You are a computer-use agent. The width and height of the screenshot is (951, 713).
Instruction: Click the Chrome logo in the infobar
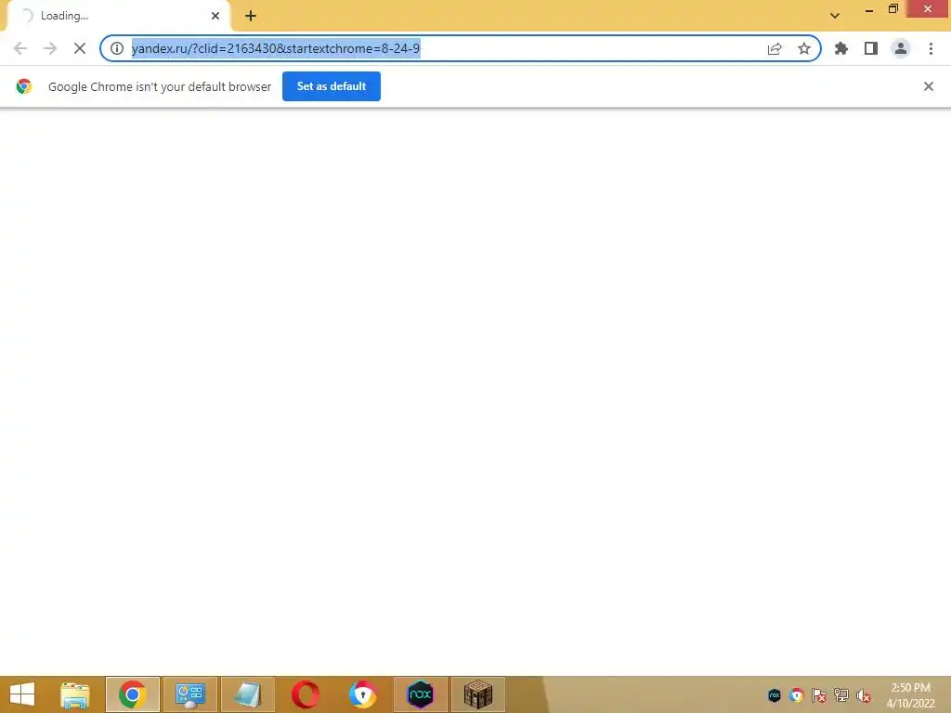[24, 86]
